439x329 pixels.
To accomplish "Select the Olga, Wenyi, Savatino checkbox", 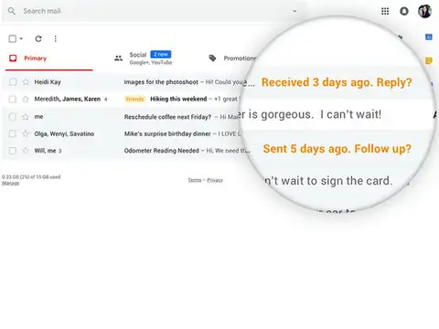I will 13,133.
